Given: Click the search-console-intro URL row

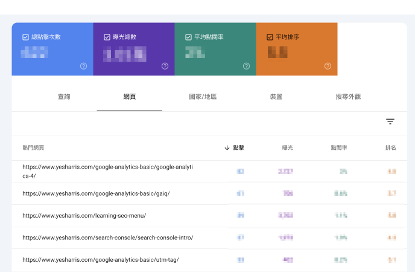Looking at the screenshot, I should pyautogui.click(x=107, y=238).
